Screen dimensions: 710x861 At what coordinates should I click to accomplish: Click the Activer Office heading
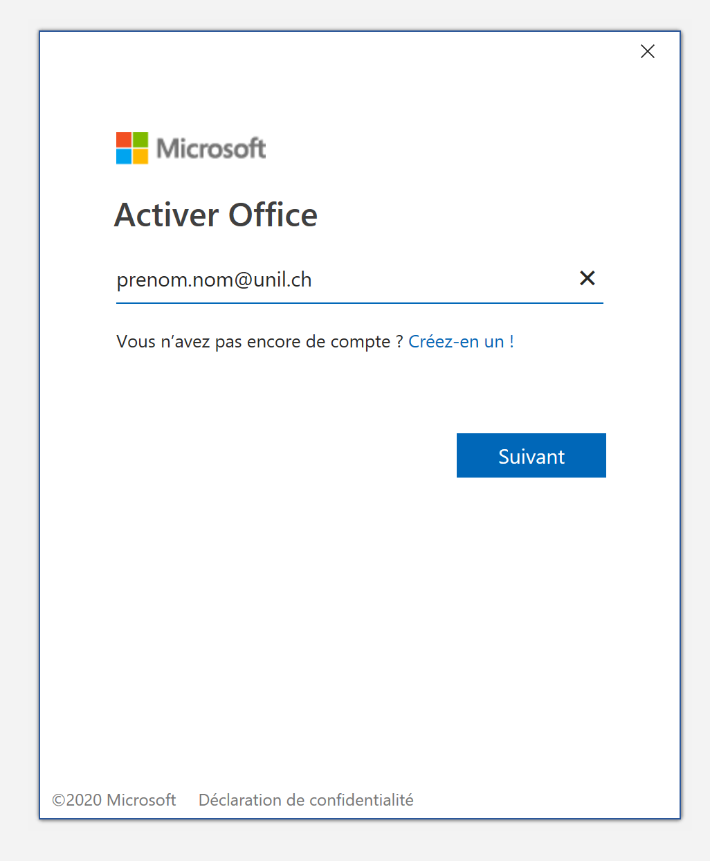[x=216, y=215]
